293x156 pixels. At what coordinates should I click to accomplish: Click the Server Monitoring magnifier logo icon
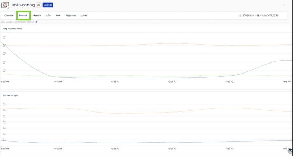5,5
